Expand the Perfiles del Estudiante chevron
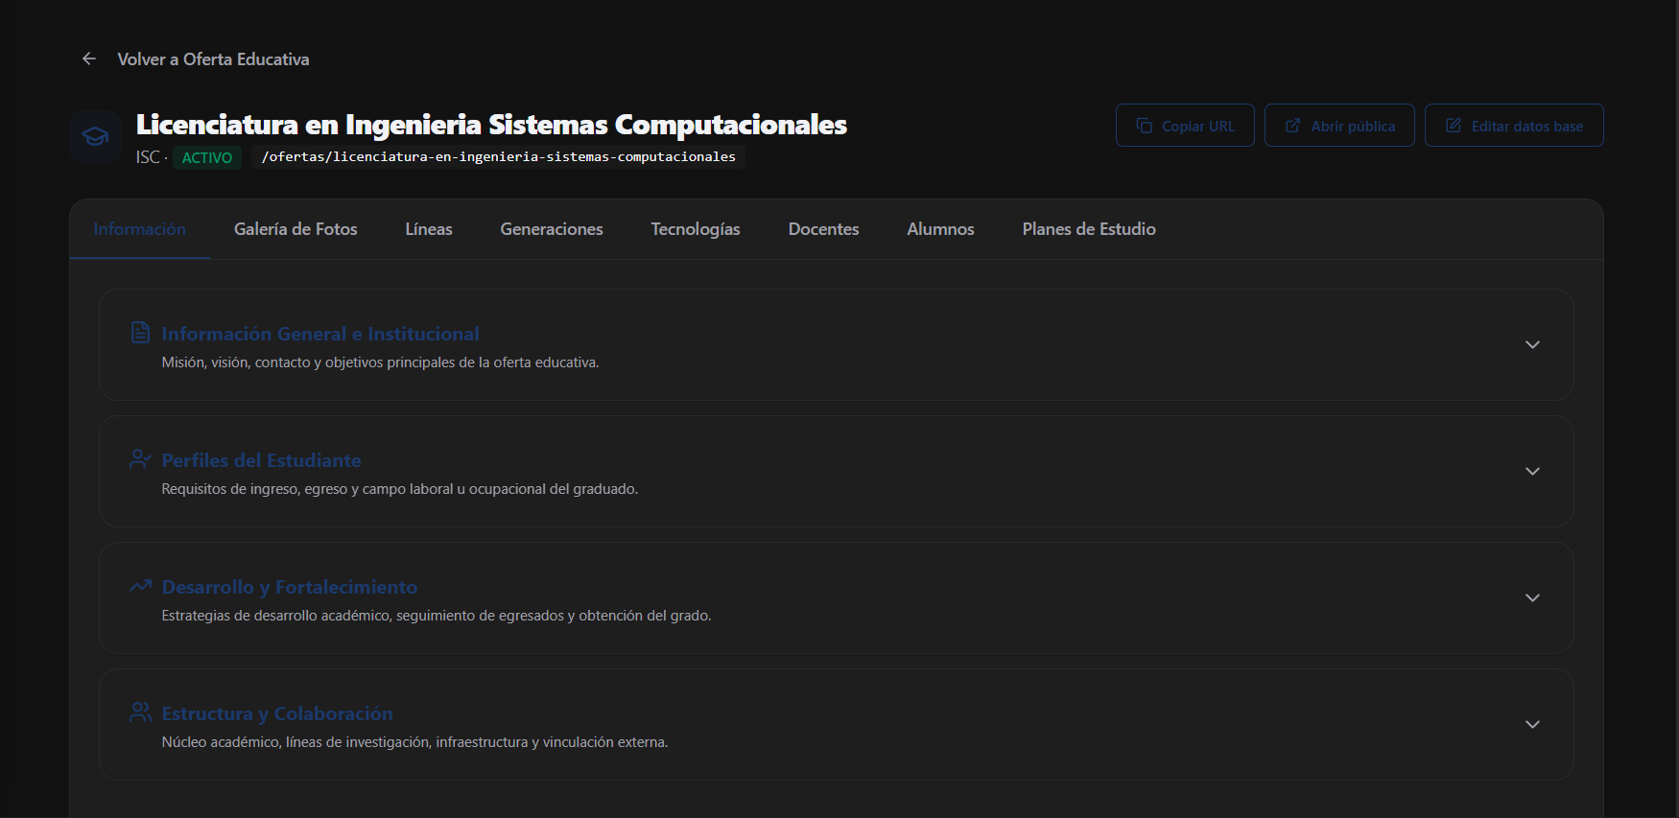 pyautogui.click(x=1532, y=472)
